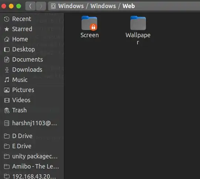Viewport: 200px width, 179px height.
Task: Click the Desktop icon in sidebar
Action: pos(7,50)
